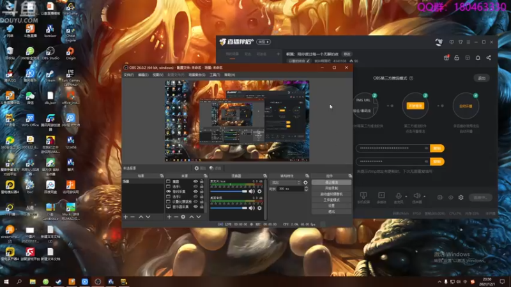Click the OBS preview canvas thumbnail
This screenshot has height=287, width=511.
point(237,121)
